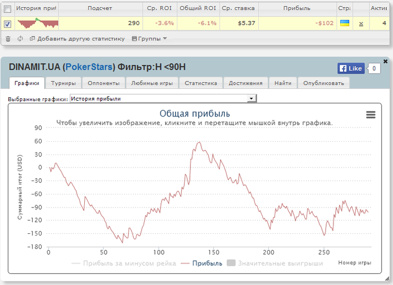This screenshot has width=393, height=285.
Task: Sort by the 'Общий ROI' column header
Action: (198, 8)
